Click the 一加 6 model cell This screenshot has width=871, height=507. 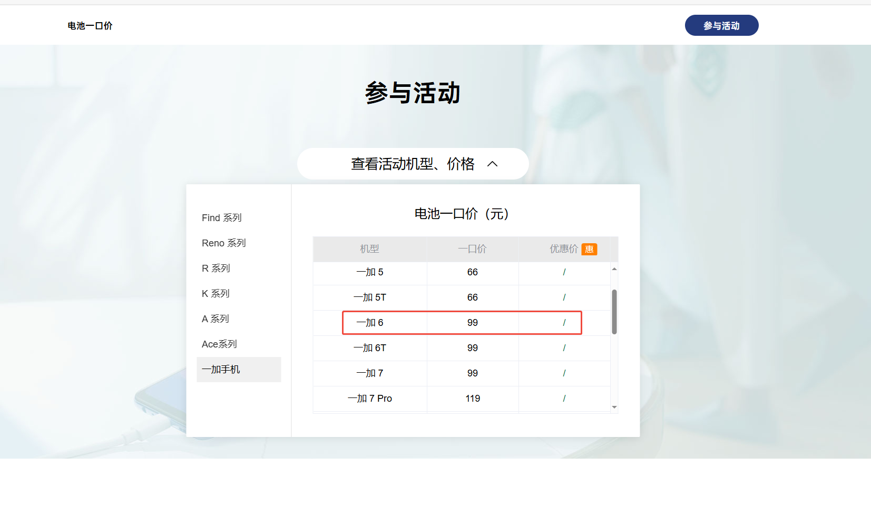click(x=370, y=323)
